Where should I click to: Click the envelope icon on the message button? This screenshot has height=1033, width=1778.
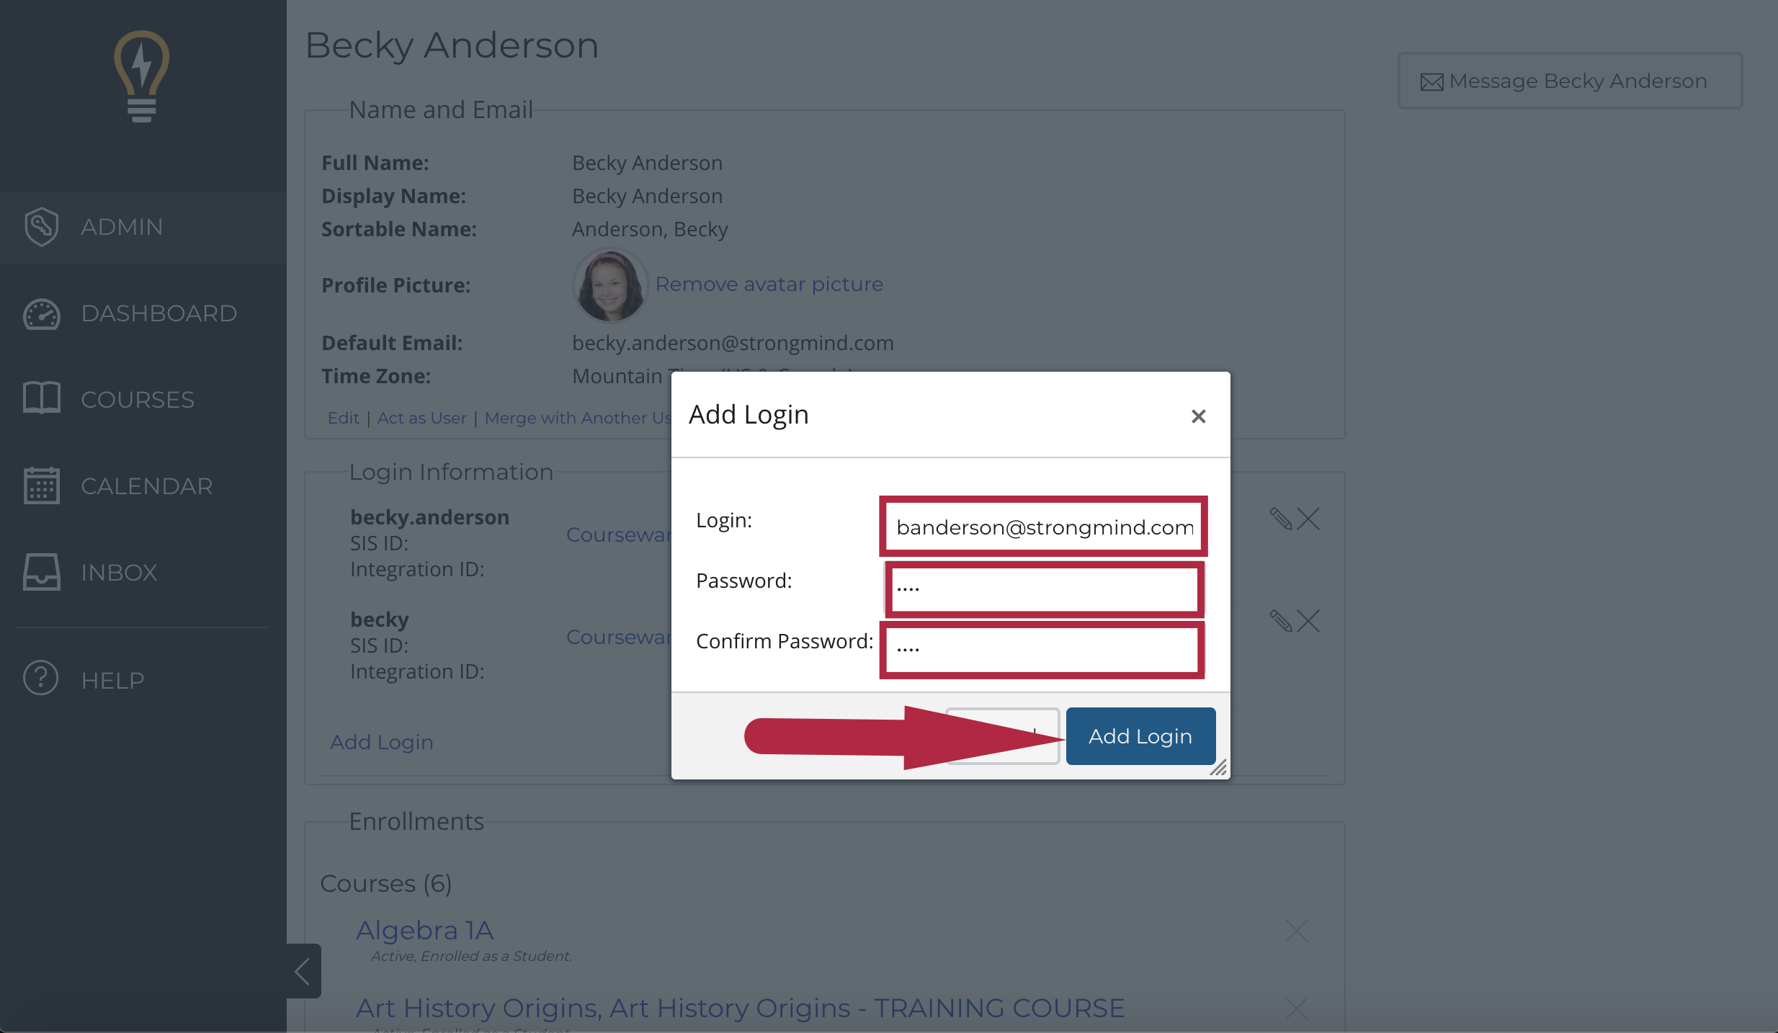coord(1431,82)
